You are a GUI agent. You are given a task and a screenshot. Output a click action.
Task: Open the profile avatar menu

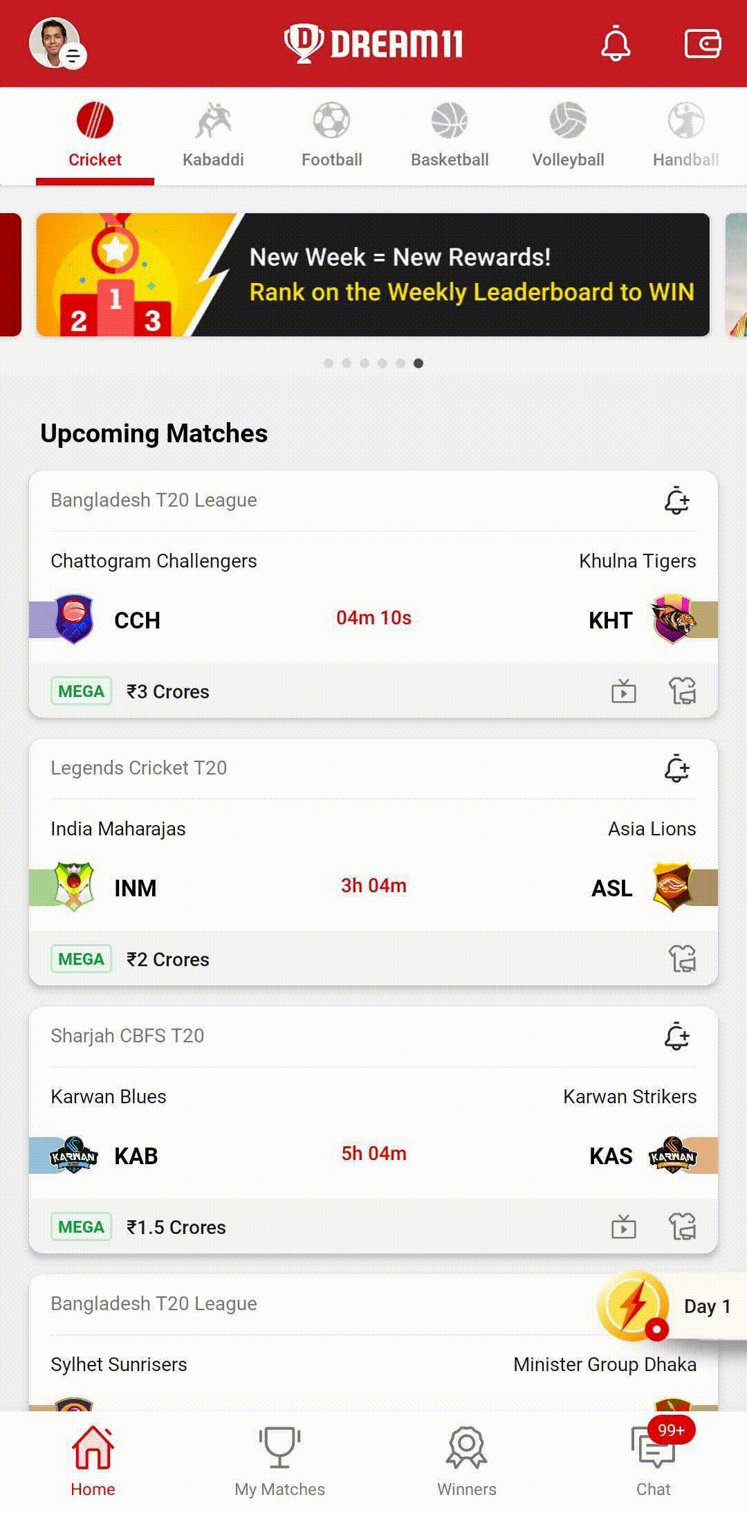57,44
